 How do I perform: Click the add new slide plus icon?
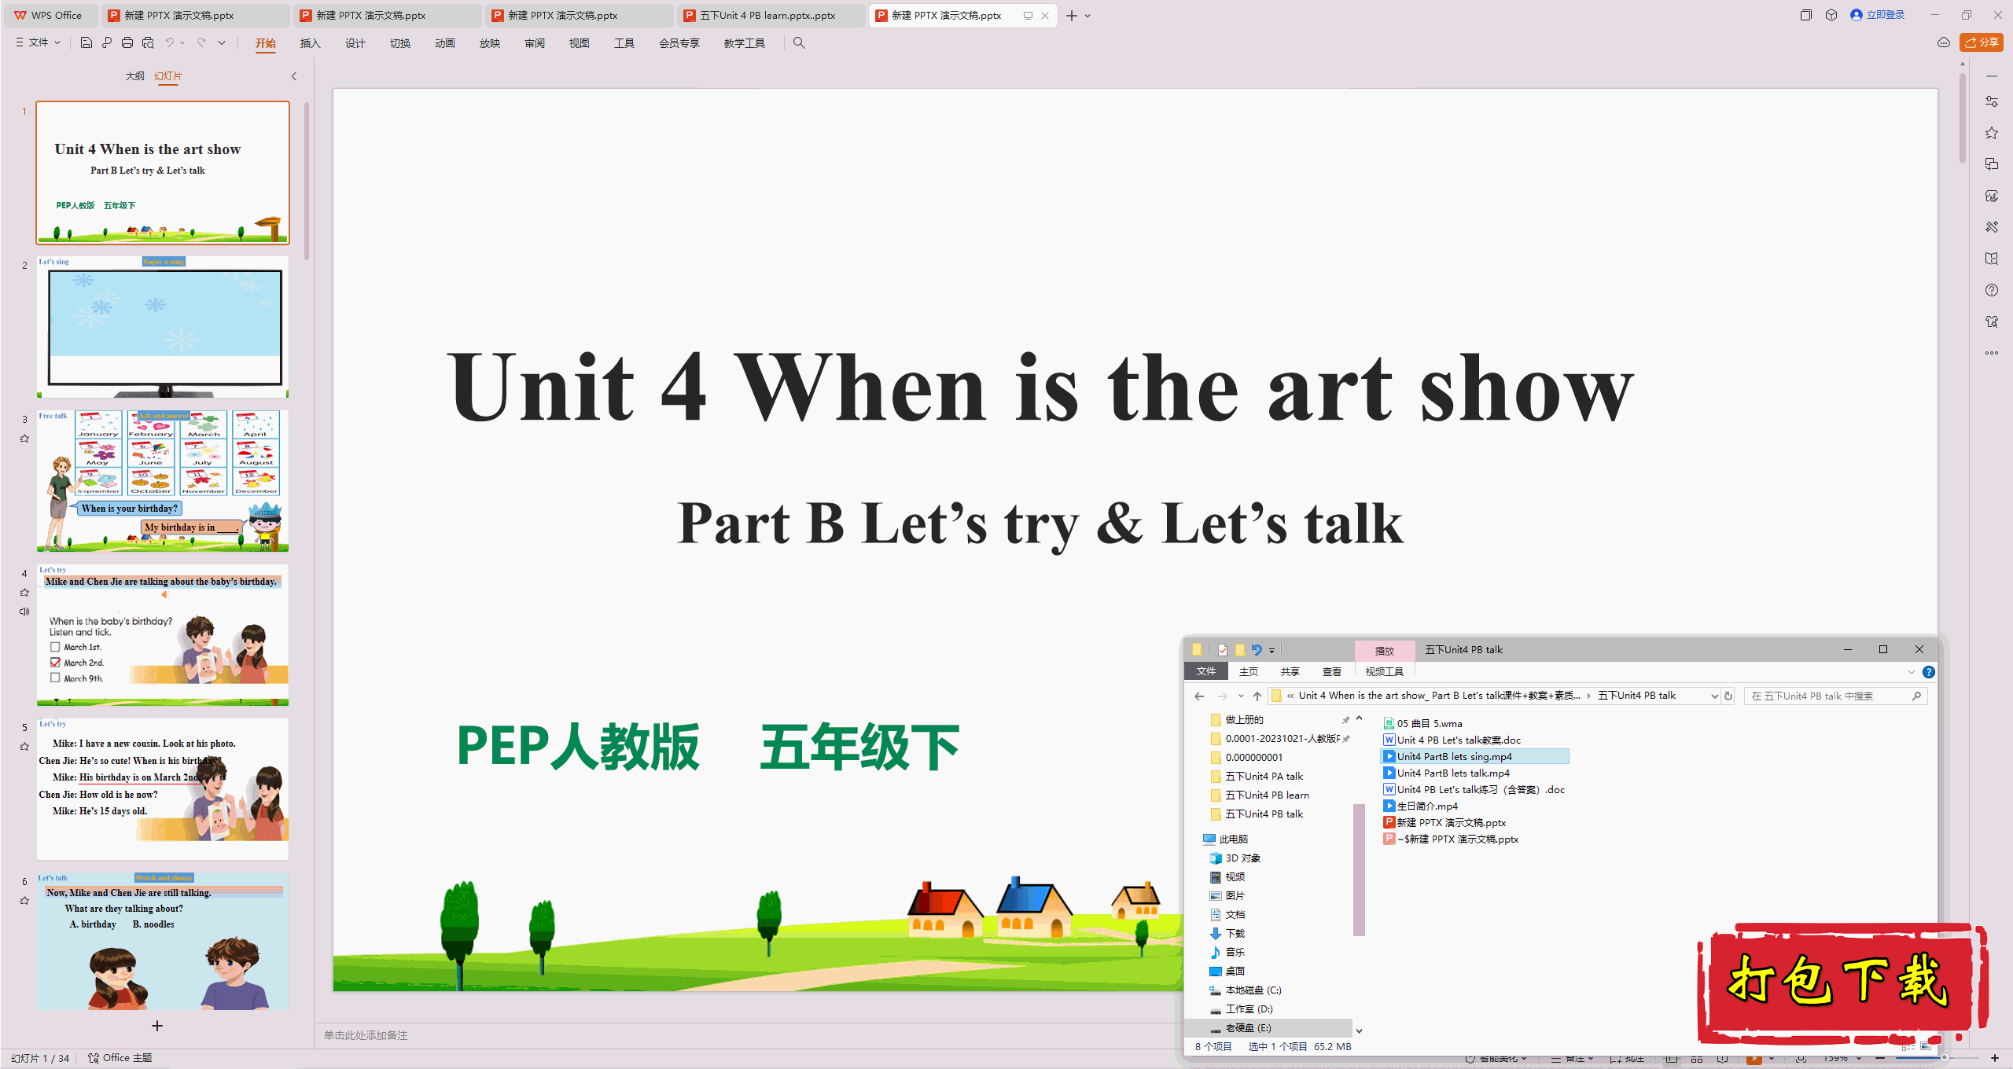point(157,1026)
